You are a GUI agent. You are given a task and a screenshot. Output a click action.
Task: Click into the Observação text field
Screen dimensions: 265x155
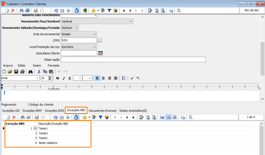[x=133, y=60]
